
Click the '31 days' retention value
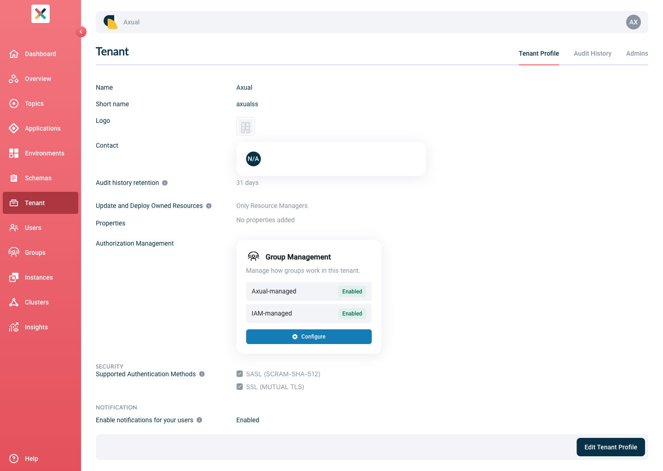(247, 183)
